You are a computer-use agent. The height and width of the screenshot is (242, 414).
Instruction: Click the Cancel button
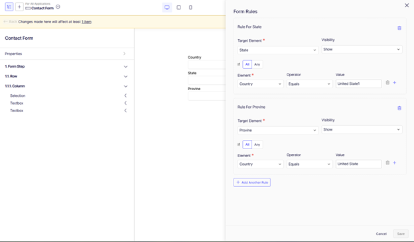(x=381, y=234)
